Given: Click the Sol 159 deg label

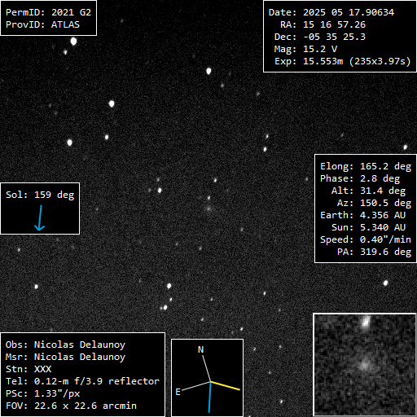Looking at the screenshot, I should pos(40,195).
